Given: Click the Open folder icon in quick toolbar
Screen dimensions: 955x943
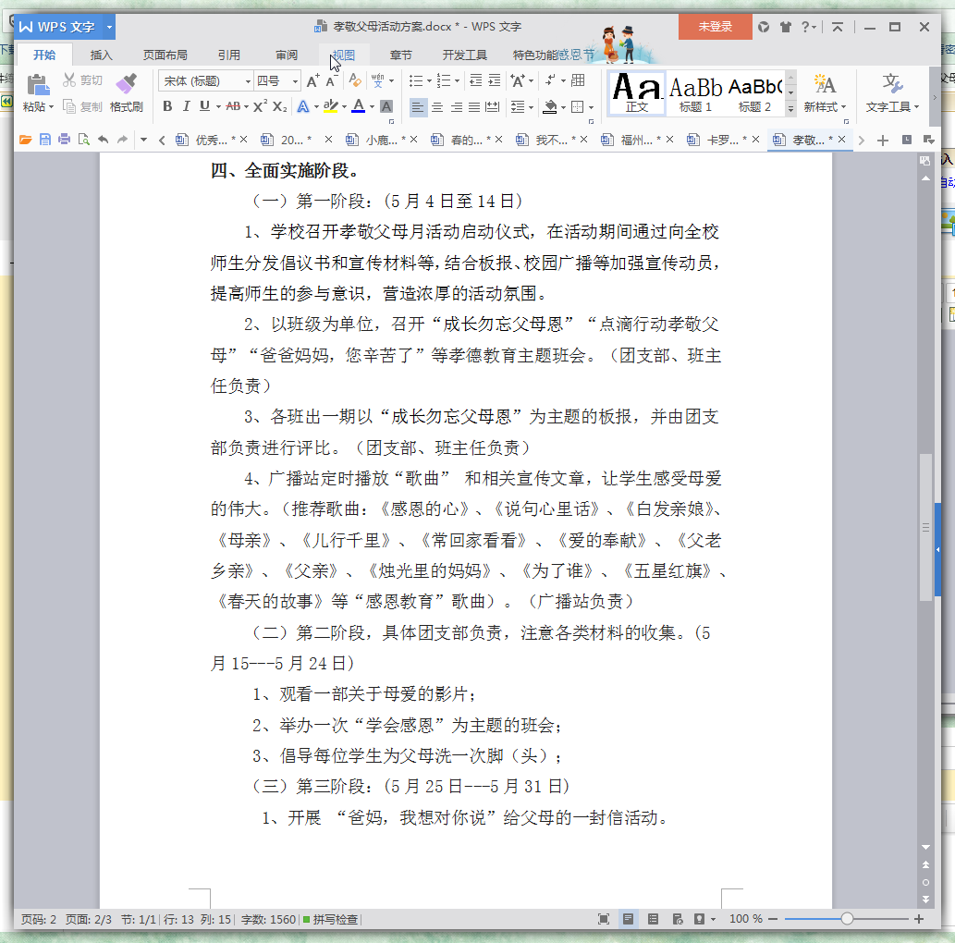Looking at the screenshot, I should tap(25, 140).
